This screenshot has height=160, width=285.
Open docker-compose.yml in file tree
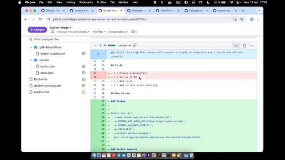(x=48, y=85)
